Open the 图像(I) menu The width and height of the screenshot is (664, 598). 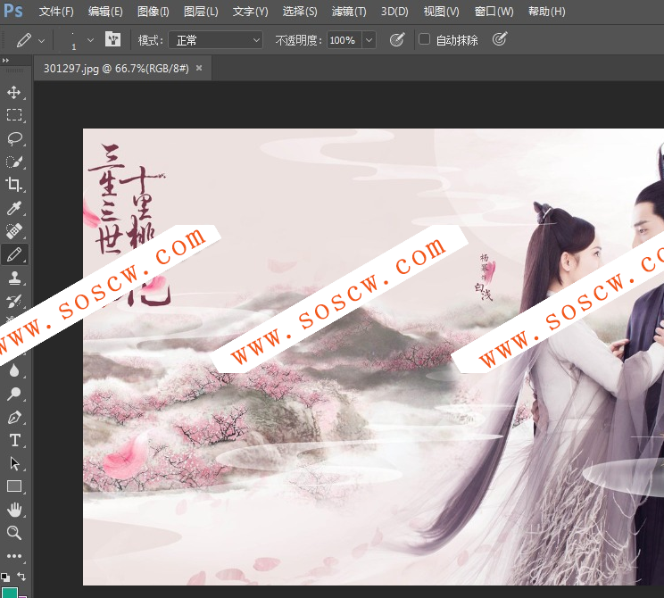pyautogui.click(x=154, y=12)
